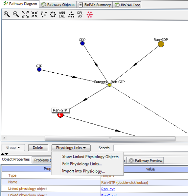Run the ANNEAL layout tool

pyautogui.click(x=62, y=14)
